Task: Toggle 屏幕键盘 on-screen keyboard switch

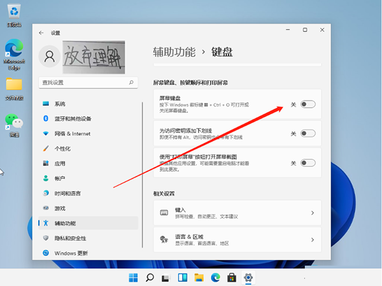Action: (x=308, y=104)
